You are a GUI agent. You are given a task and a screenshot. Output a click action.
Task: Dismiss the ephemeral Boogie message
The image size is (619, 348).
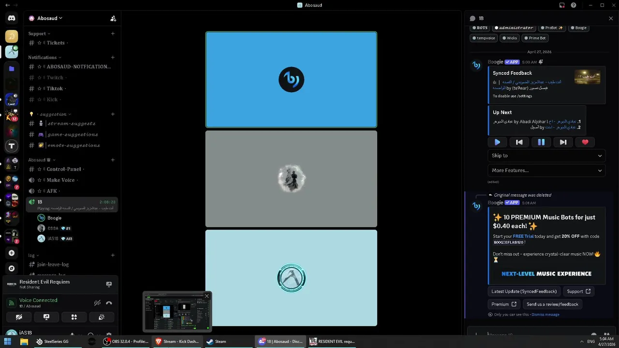pos(545,315)
